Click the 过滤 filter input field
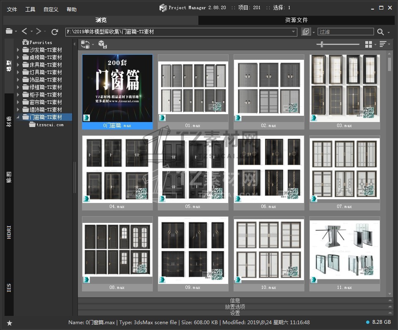The height and width of the screenshot is (330, 398). (345, 32)
